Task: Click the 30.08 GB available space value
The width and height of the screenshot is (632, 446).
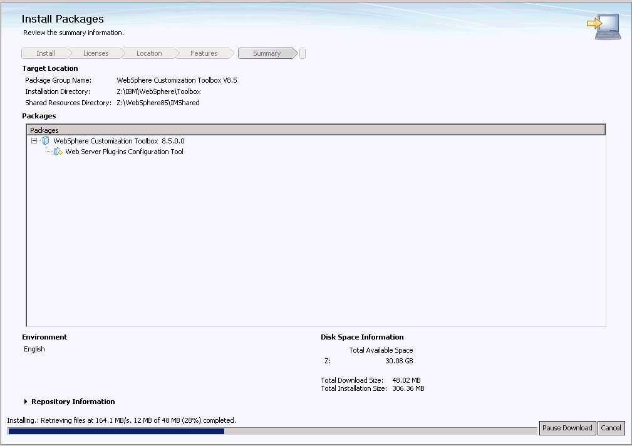Action: (x=399, y=361)
